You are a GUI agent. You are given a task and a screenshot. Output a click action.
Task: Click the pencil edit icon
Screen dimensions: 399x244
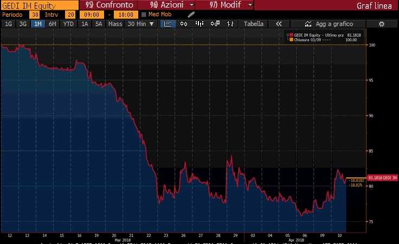[x=191, y=15]
